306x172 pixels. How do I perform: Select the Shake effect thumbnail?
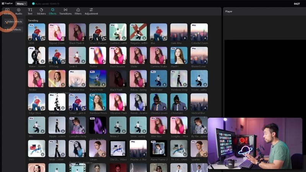(138, 55)
